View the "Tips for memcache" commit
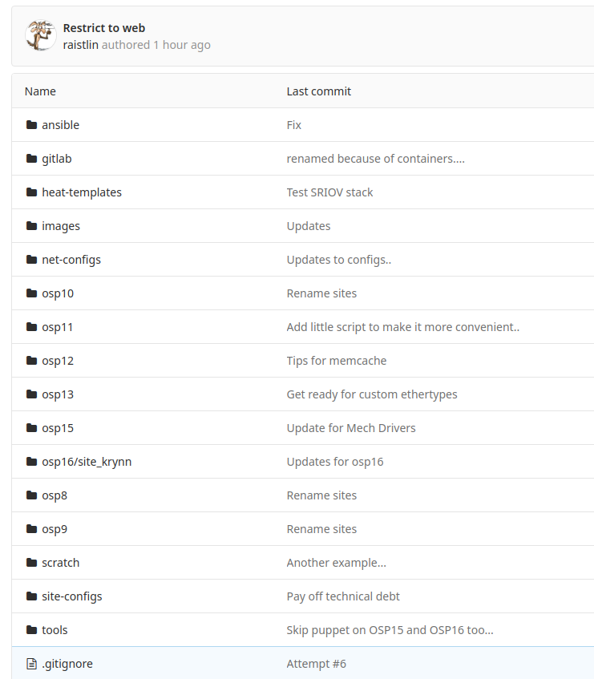Viewport: 594px width, 679px height. pyautogui.click(x=337, y=361)
